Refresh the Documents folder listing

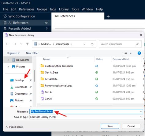click(92, 44)
